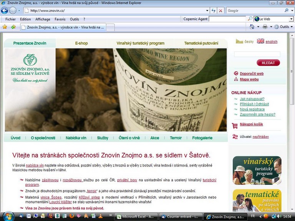This screenshot has height=221, width=295.
Task: Click the Stop loading red X icon
Action: 220,11
